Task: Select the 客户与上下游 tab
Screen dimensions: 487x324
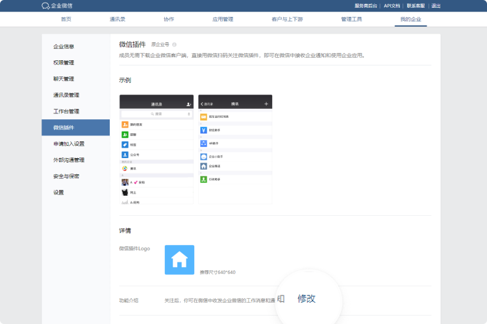Action: coord(287,19)
